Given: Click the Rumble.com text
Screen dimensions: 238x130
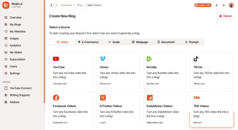Looking at the screenshot, I should coord(153,84).
